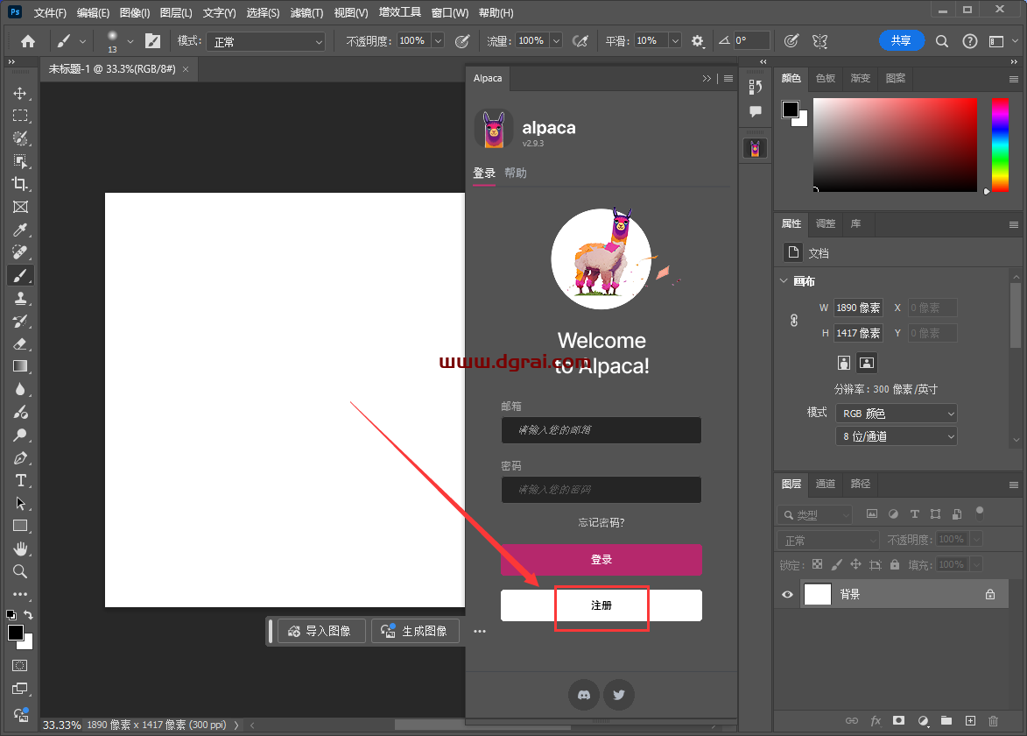Open Alpaca's Twitter link icon
The width and height of the screenshot is (1027, 736).
coord(619,695)
